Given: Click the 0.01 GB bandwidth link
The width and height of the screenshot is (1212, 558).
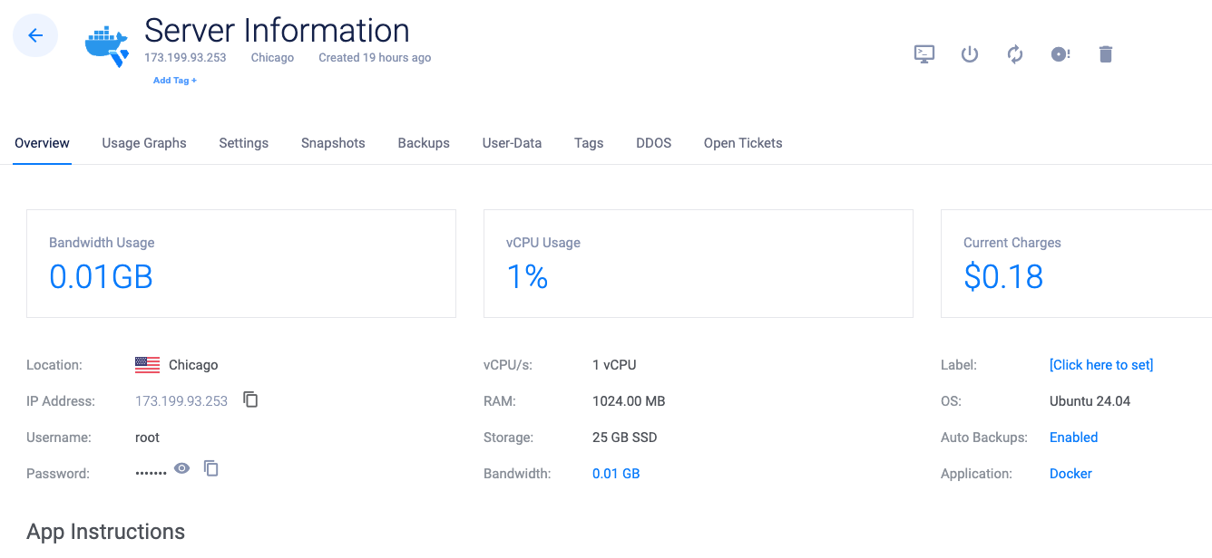Looking at the screenshot, I should pos(616,474).
